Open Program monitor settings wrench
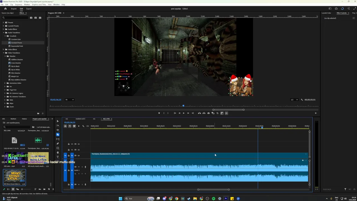 pos(302,100)
